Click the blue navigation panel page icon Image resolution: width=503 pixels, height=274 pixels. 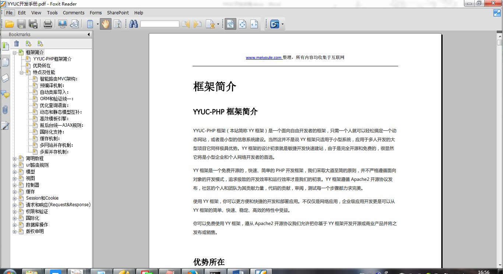coord(90,24)
